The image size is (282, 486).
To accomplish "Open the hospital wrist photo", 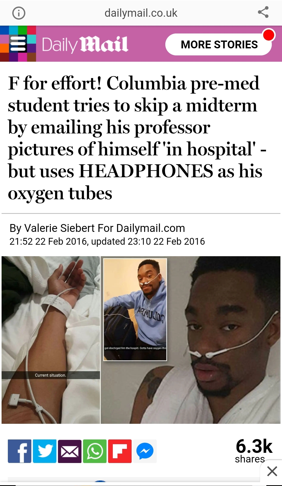I will point(51,340).
